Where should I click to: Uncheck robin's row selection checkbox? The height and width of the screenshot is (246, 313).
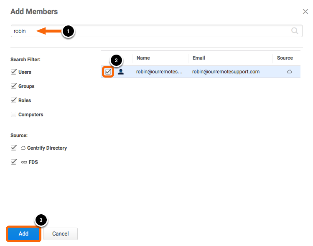108,72
